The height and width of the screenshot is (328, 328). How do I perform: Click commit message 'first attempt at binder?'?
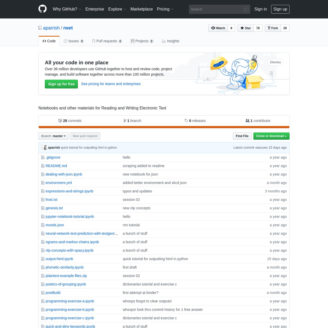(140, 293)
